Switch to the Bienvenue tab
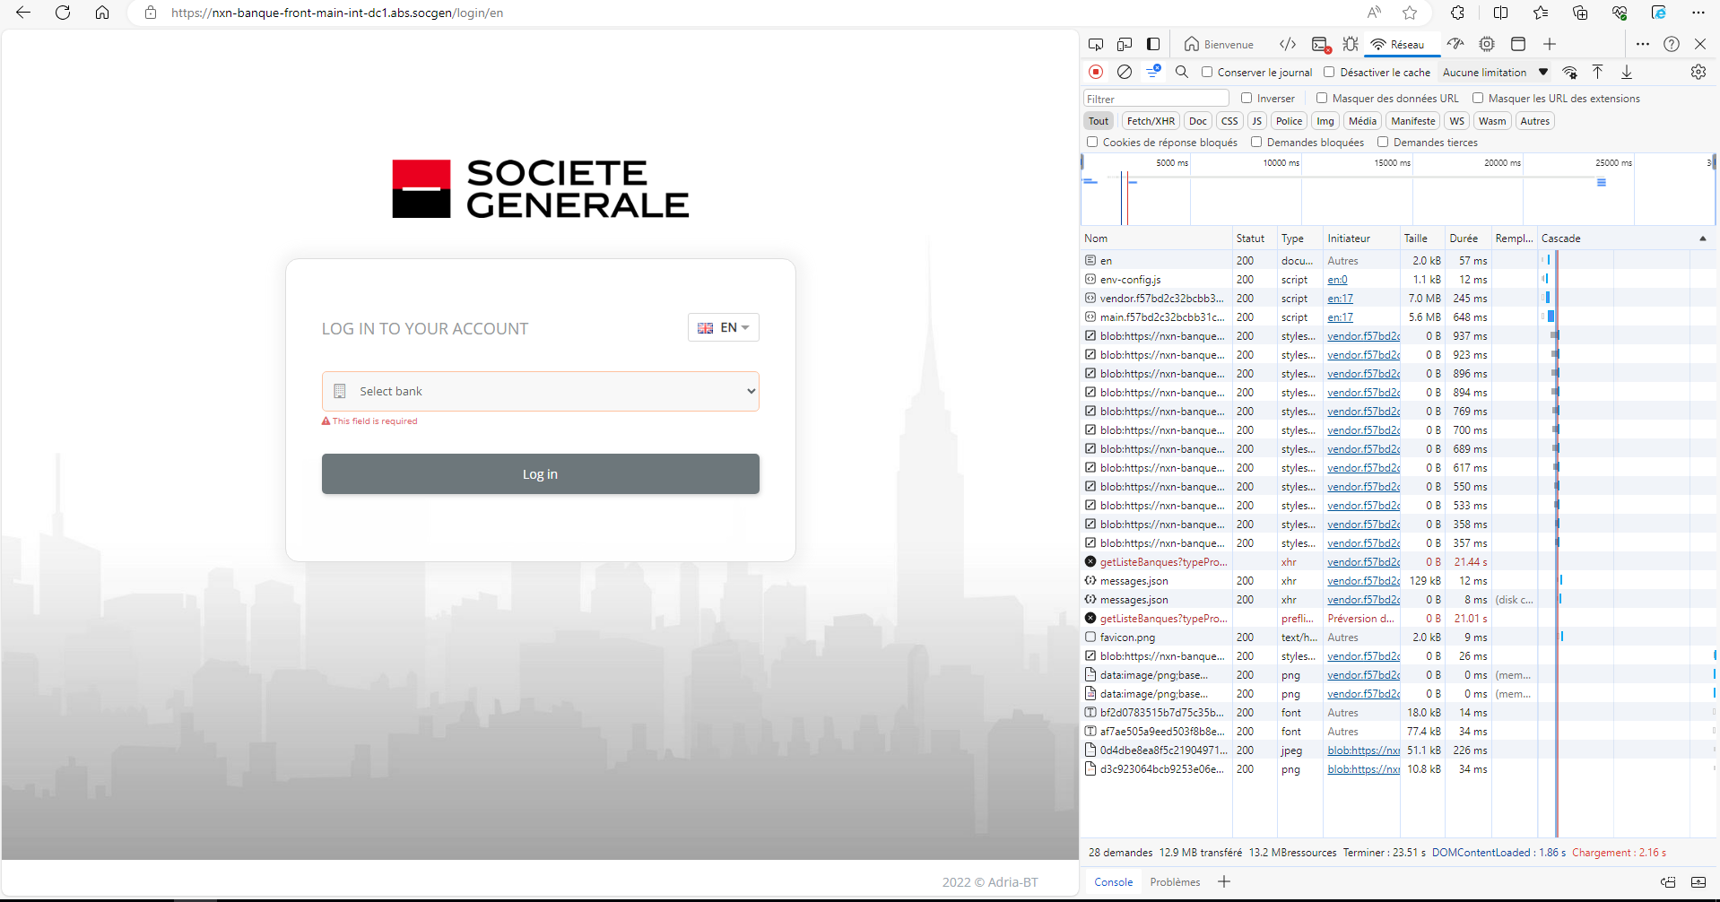The height and width of the screenshot is (902, 1720). point(1219,44)
